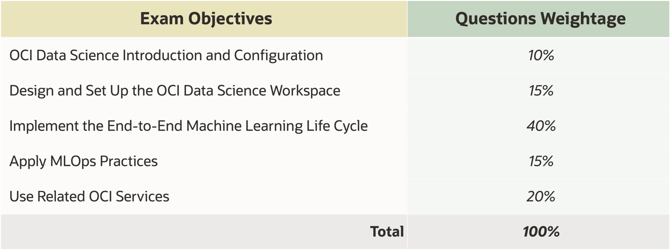
Task: Click the word Weightage in the header
Action: coord(582,19)
